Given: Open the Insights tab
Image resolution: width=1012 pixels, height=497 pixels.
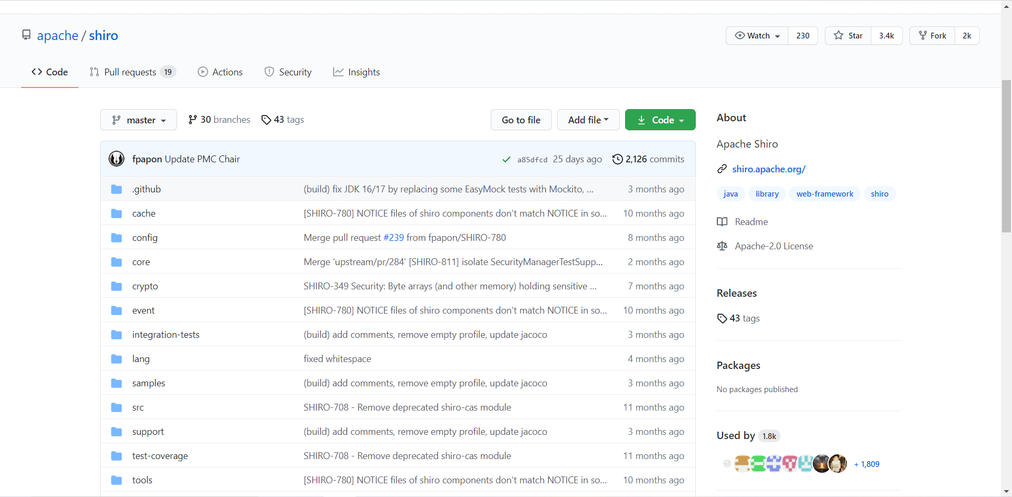Looking at the screenshot, I should 356,72.
